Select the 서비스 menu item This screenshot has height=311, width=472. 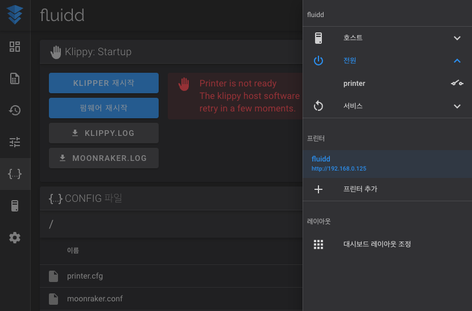(387, 106)
